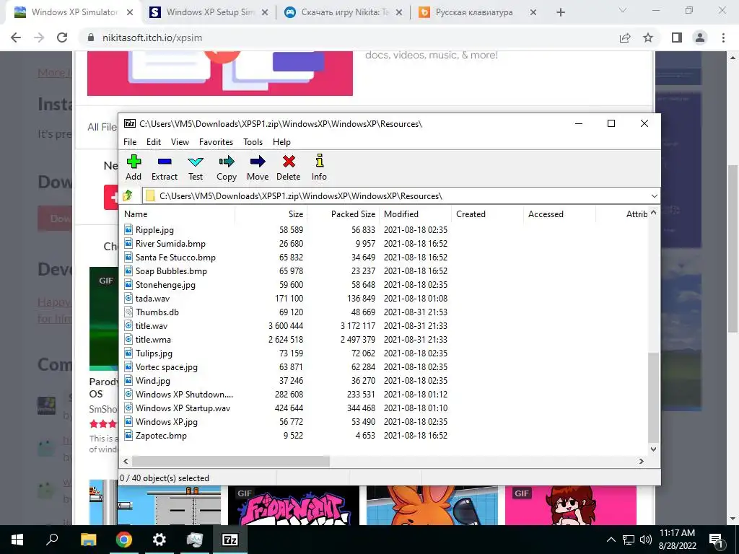This screenshot has height=554, width=739.
Task: Open the Help menu in 7-Zip
Action: point(281,142)
